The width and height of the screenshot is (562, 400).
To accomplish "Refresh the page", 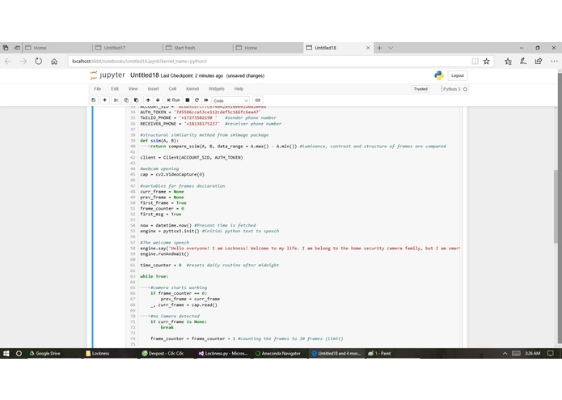I will pos(38,62).
